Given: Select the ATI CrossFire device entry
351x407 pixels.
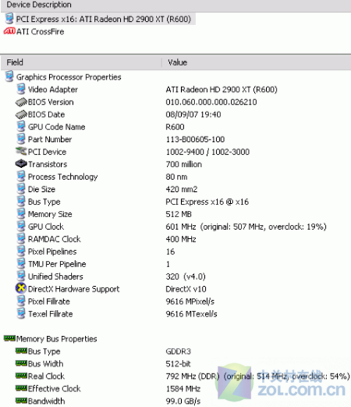Looking at the screenshot, I should tap(40, 32).
